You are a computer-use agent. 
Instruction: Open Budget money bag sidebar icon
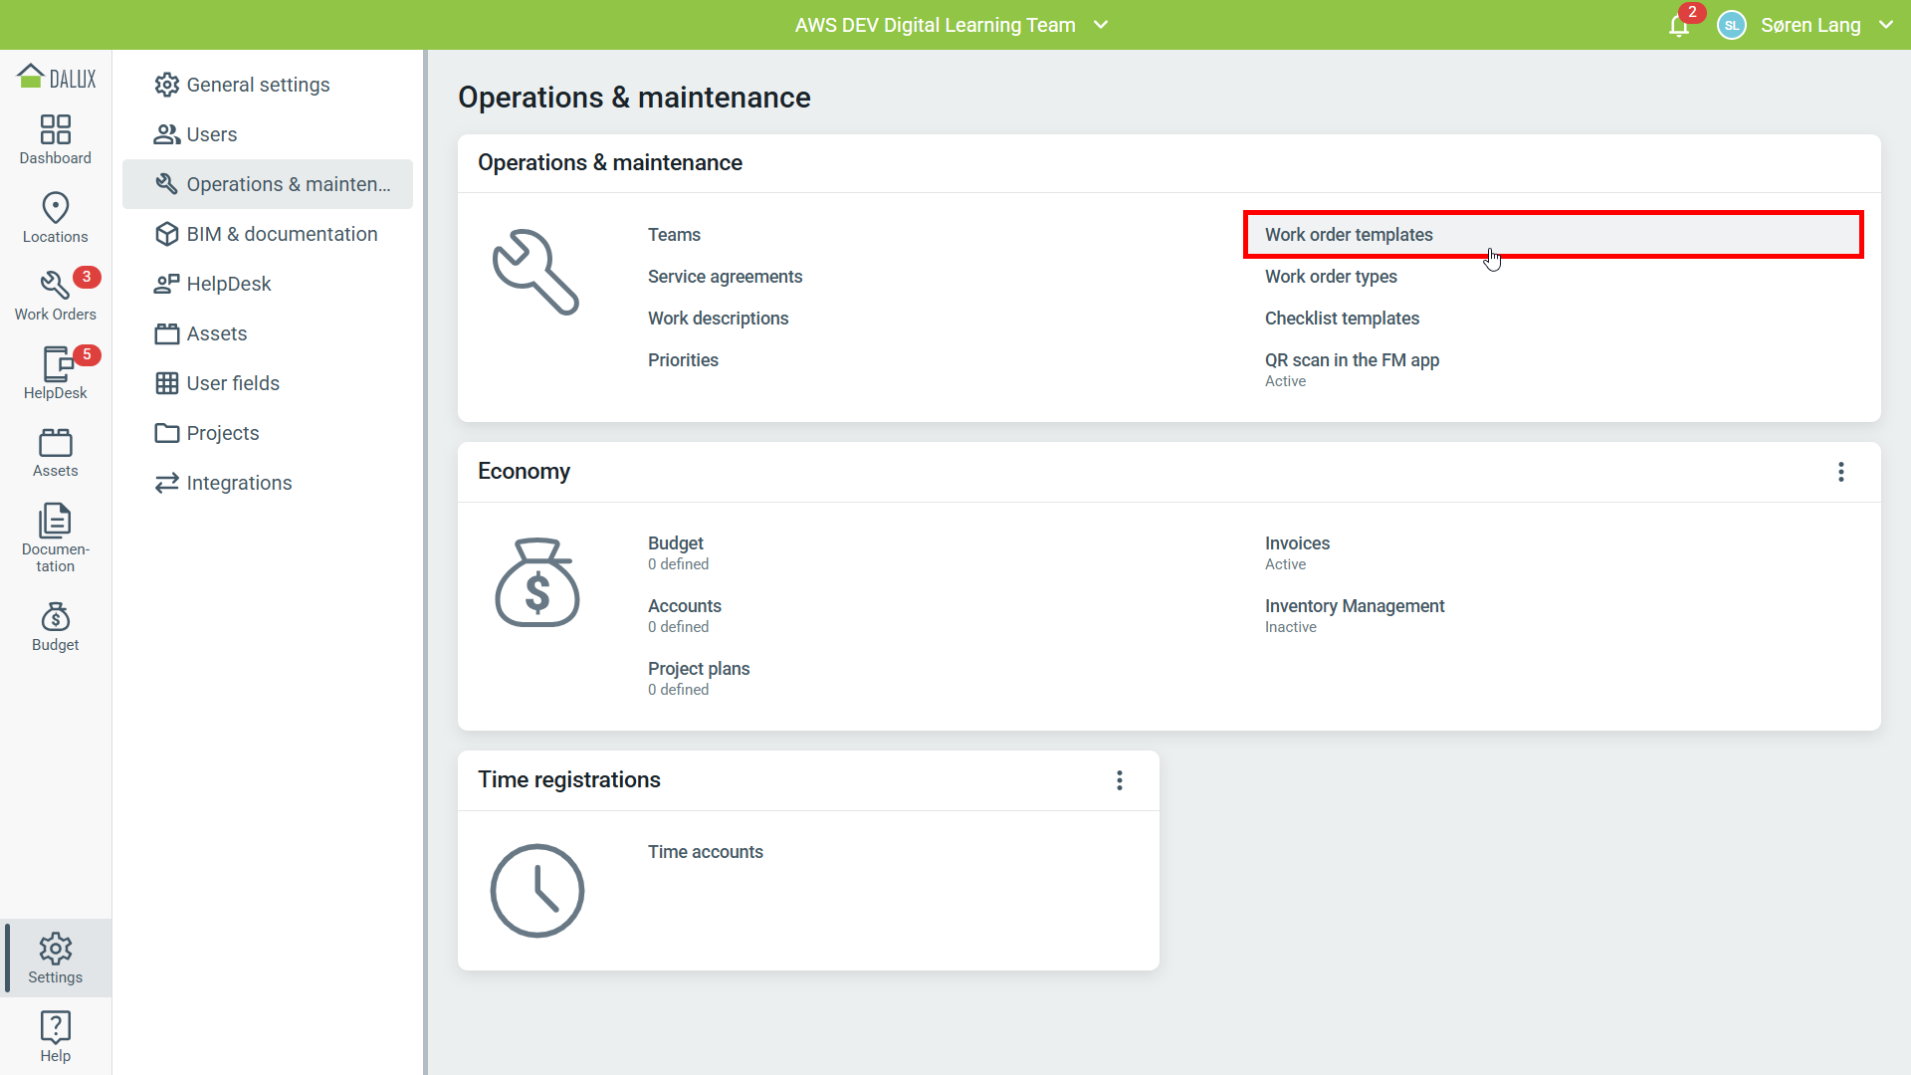(x=55, y=627)
